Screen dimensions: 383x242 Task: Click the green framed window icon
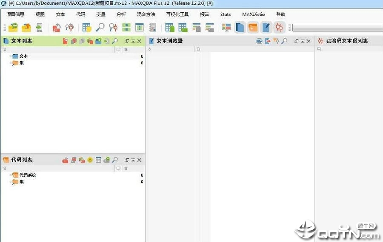(140, 27)
